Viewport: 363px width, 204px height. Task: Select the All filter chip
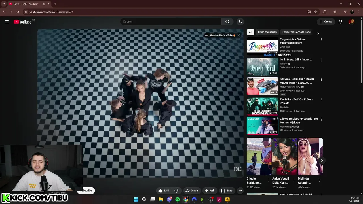tap(250, 32)
